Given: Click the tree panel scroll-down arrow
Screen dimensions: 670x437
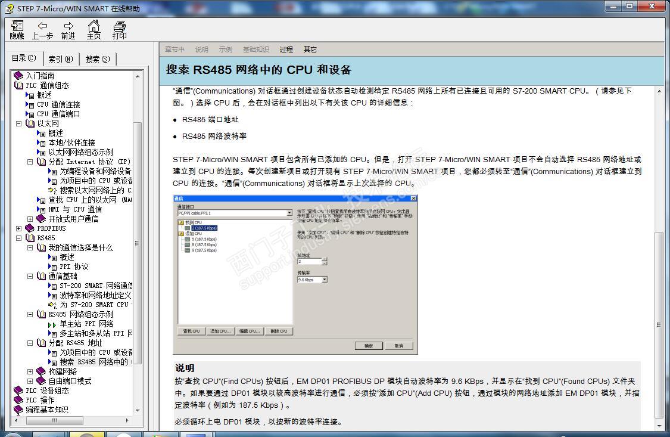Looking at the screenshot, I should tap(138, 410).
